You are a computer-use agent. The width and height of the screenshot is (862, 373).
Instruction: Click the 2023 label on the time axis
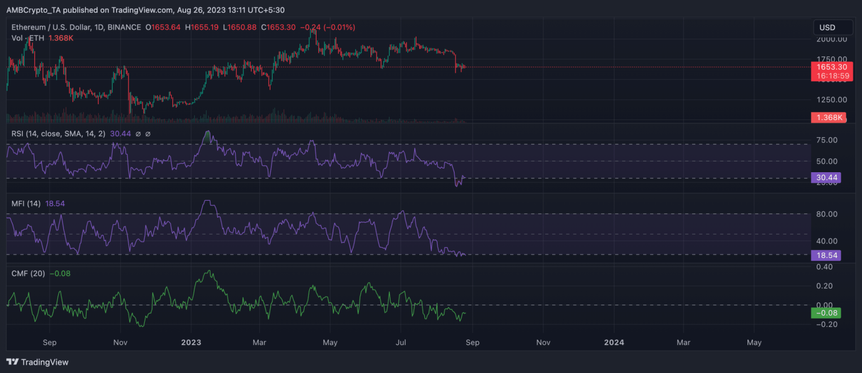pos(191,342)
